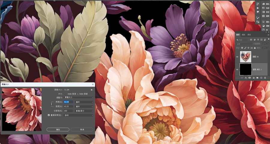The height and width of the screenshot is (144, 270).
Task: Lock artboard nesting icon
Action: tap(251, 48)
